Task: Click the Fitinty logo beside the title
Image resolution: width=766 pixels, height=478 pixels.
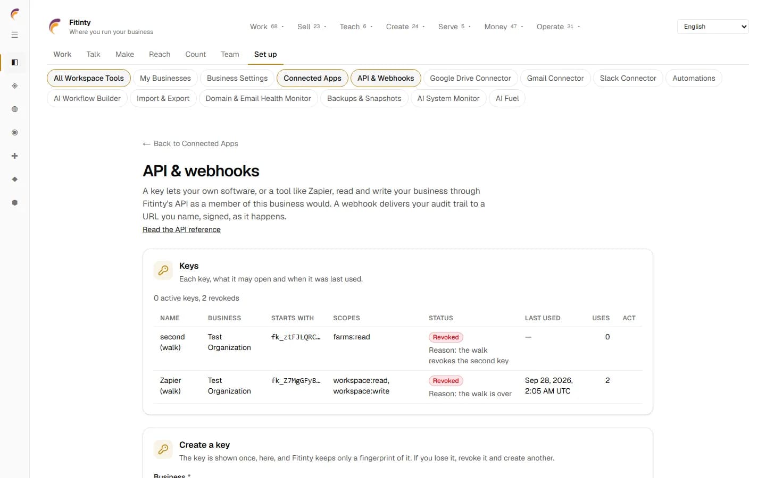Action: coord(55,27)
